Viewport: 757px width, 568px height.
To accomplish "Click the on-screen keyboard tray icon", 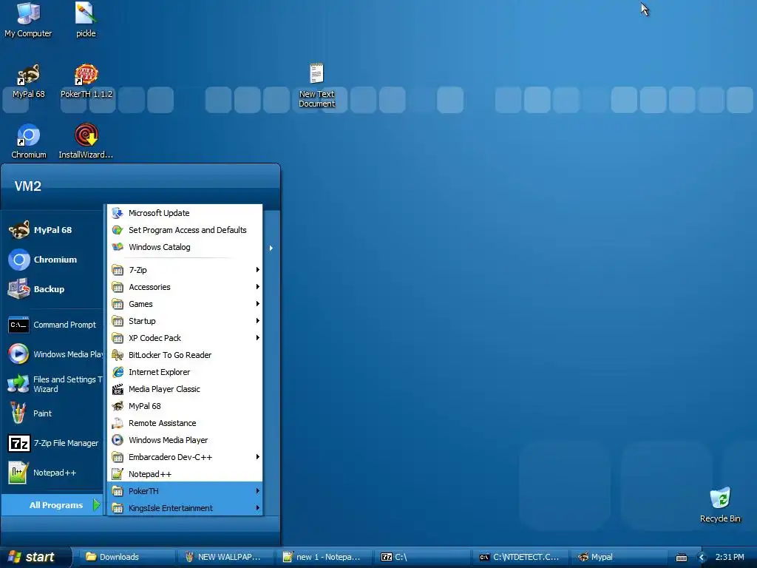I will (x=681, y=558).
